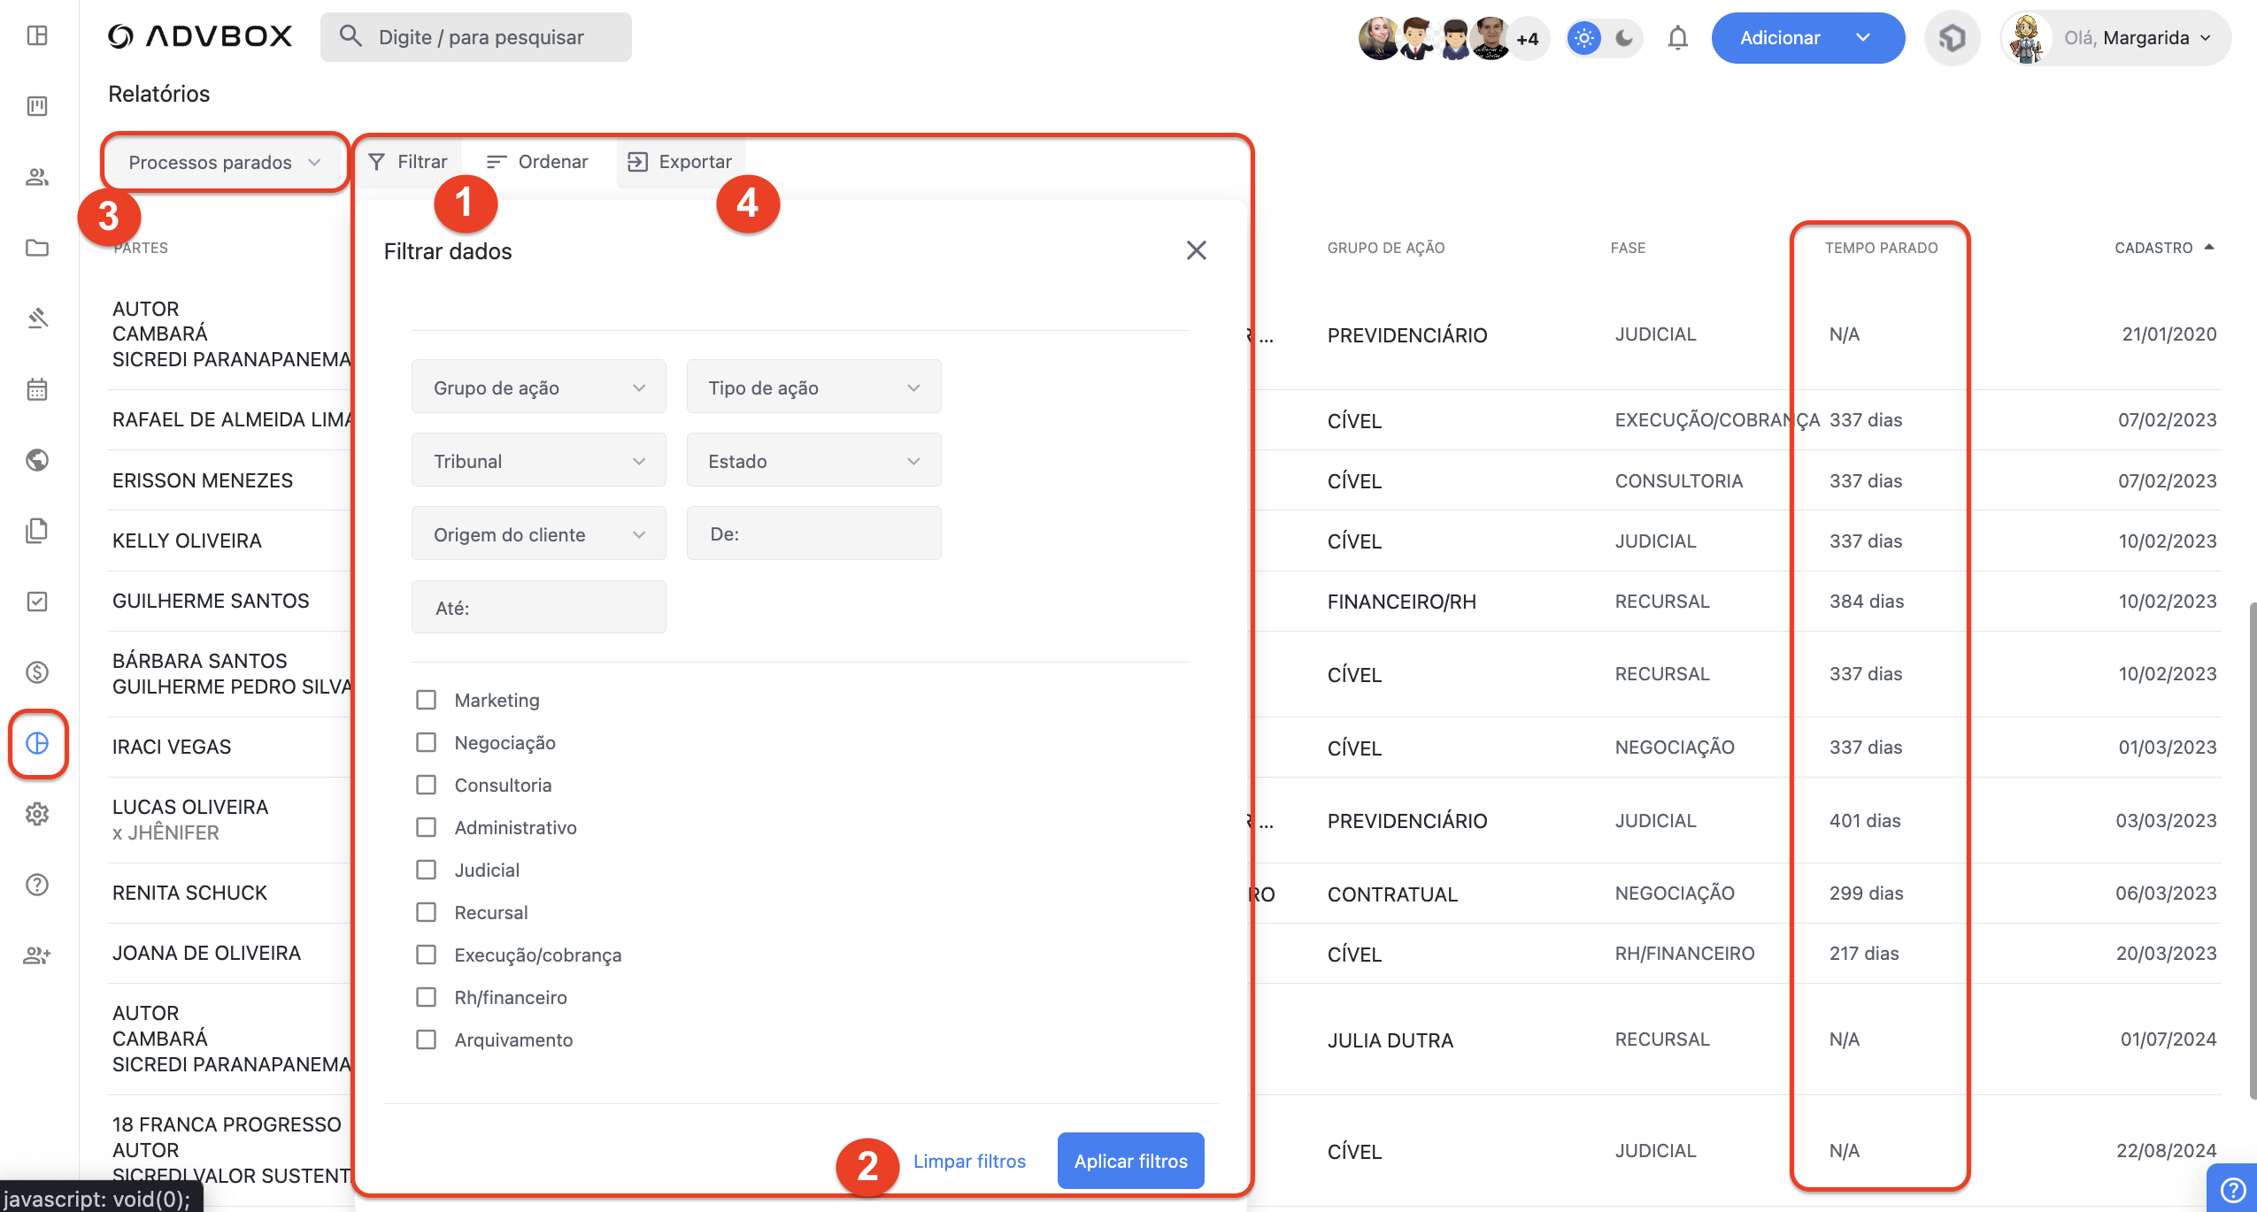Open the tasks checkmark sidebar icon
Image resolution: width=2257 pixels, height=1212 pixels.
[37, 602]
